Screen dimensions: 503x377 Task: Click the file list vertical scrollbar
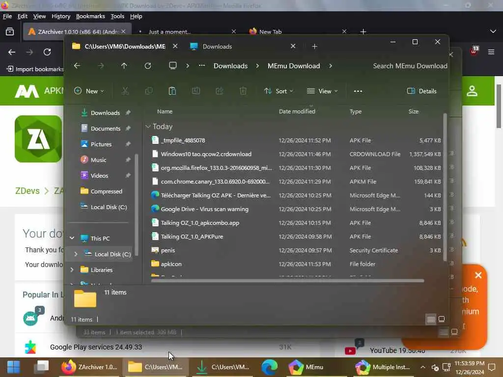coord(445,188)
